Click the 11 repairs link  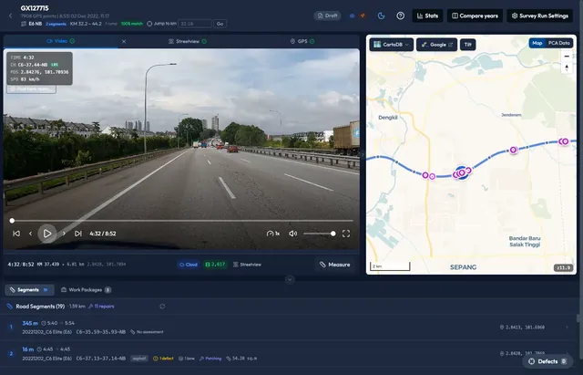pyautogui.click(x=101, y=306)
